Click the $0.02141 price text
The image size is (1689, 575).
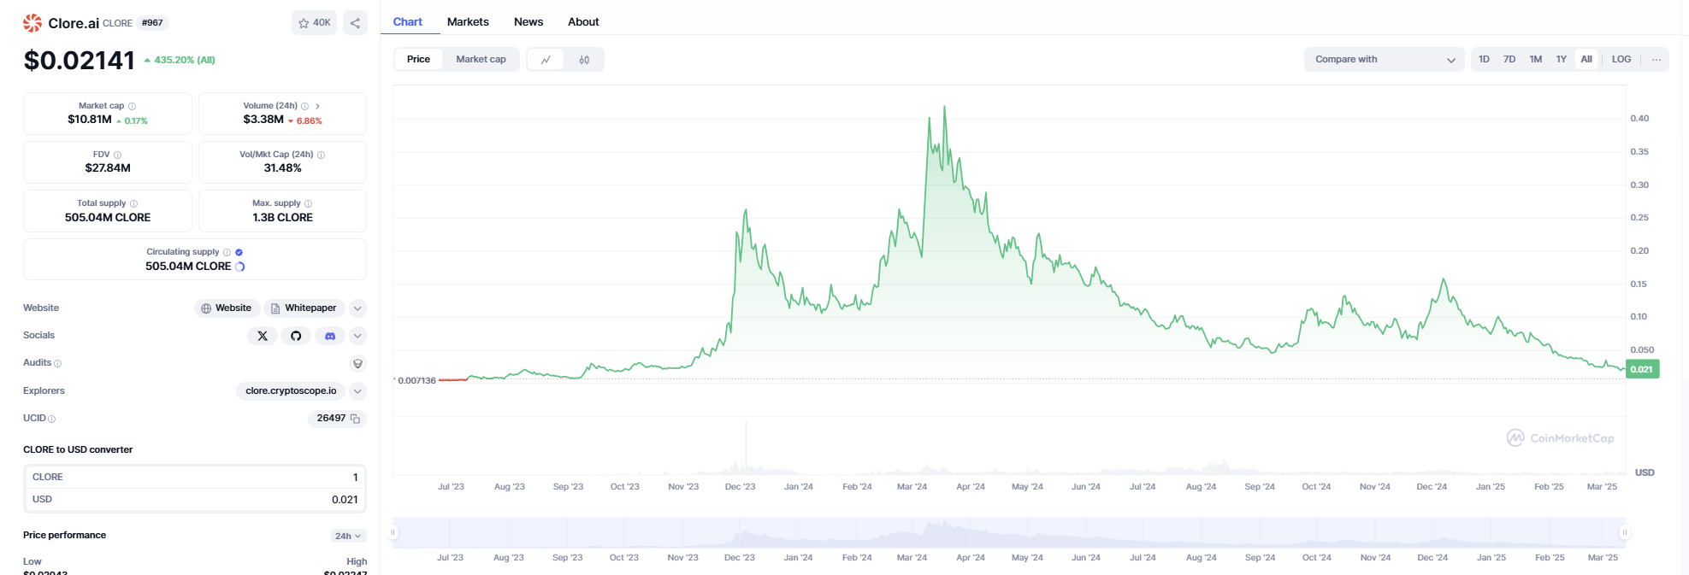79,61
